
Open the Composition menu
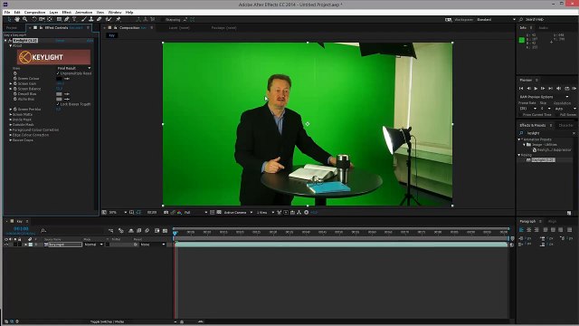34,12
